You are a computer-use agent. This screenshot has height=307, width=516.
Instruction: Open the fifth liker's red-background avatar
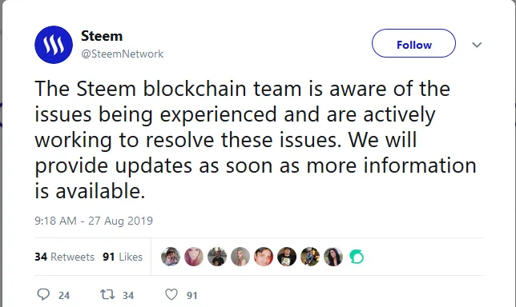[x=264, y=257]
